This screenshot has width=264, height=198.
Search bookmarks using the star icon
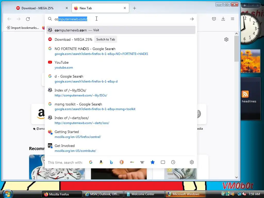pos(153,162)
